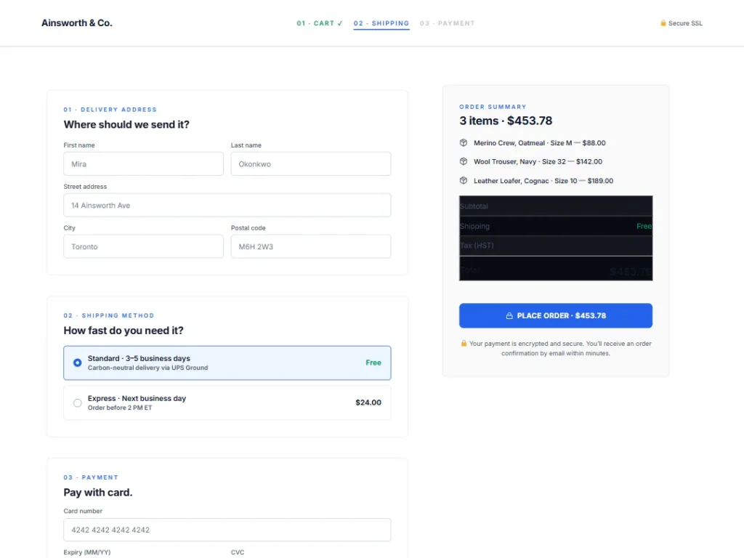The image size is (744, 558).
Task: Click the box icon beside Leather Loafer
Action: [463, 180]
